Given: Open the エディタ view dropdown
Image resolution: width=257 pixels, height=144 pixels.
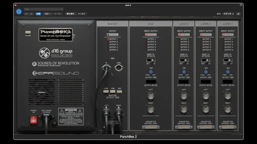Looking at the screenshot, I should point(229,14).
